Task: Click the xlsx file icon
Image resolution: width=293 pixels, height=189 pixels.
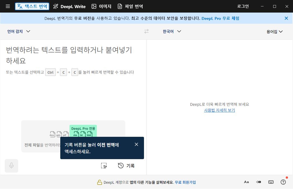Action: (x=76, y=134)
